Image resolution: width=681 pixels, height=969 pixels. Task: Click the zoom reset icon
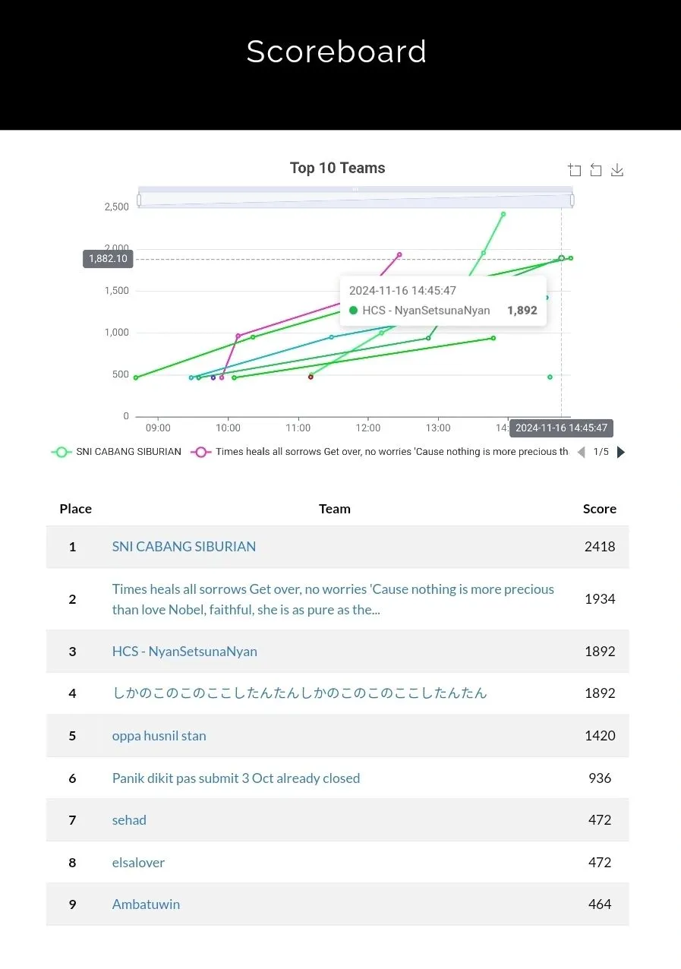coord(596,170)
